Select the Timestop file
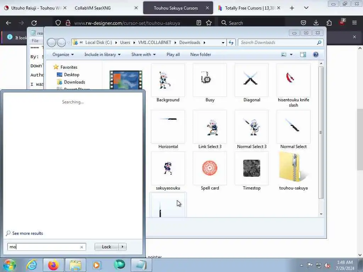Viewport: 363px width, 272px height. coord(252,171)
